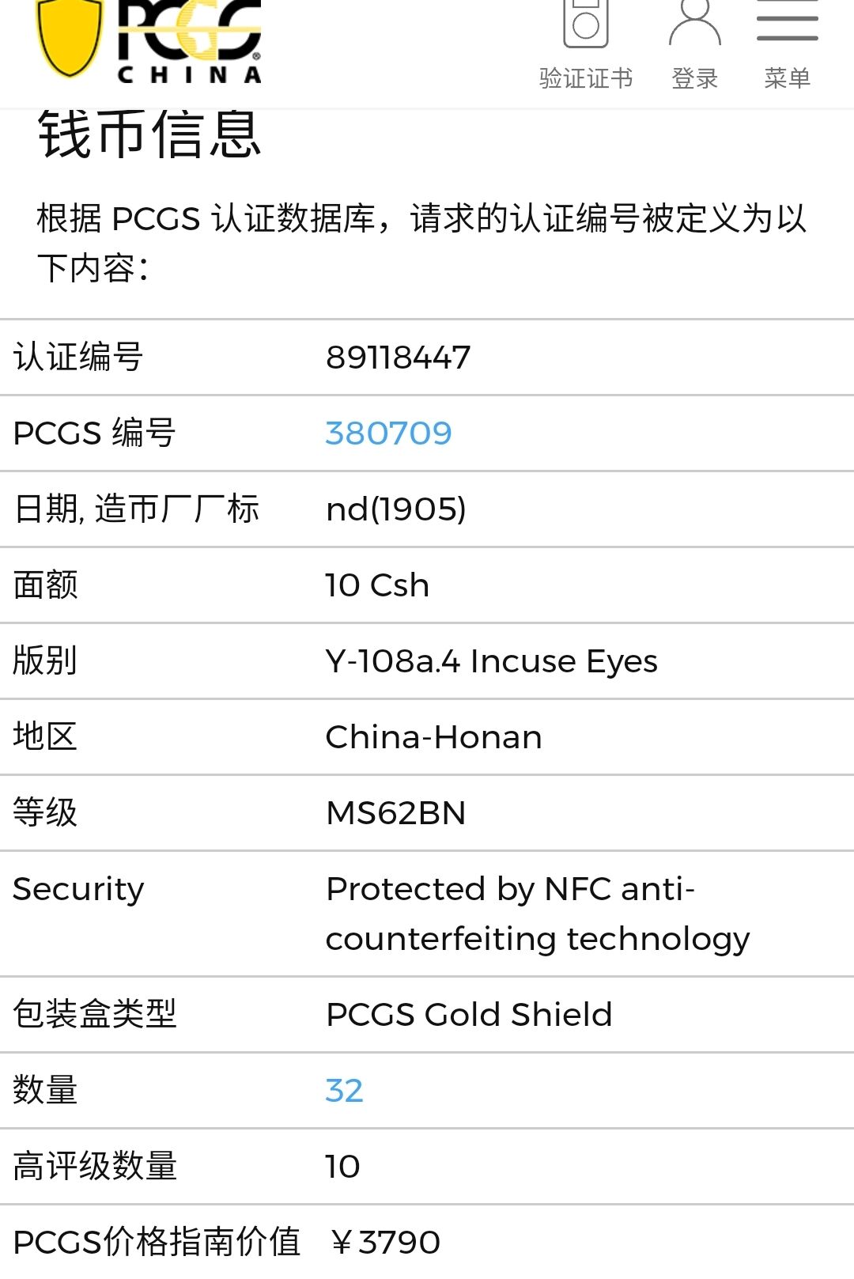The width and height of the screenshot is (854, 1279).
Task: Click the NFC anti-counterfeiting security text
Action: pos(538,914)
